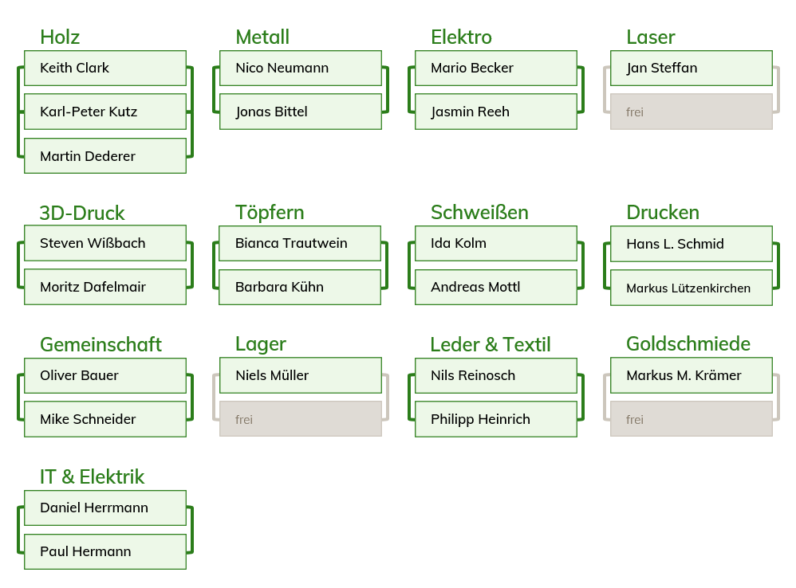This screenshot has height=588, width=796.
Task: Open the Nico Neumann entry under Metall
Action: click(x=301, y=69)
